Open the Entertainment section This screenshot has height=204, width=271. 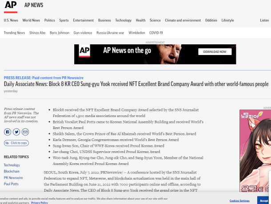click(84, 20)
